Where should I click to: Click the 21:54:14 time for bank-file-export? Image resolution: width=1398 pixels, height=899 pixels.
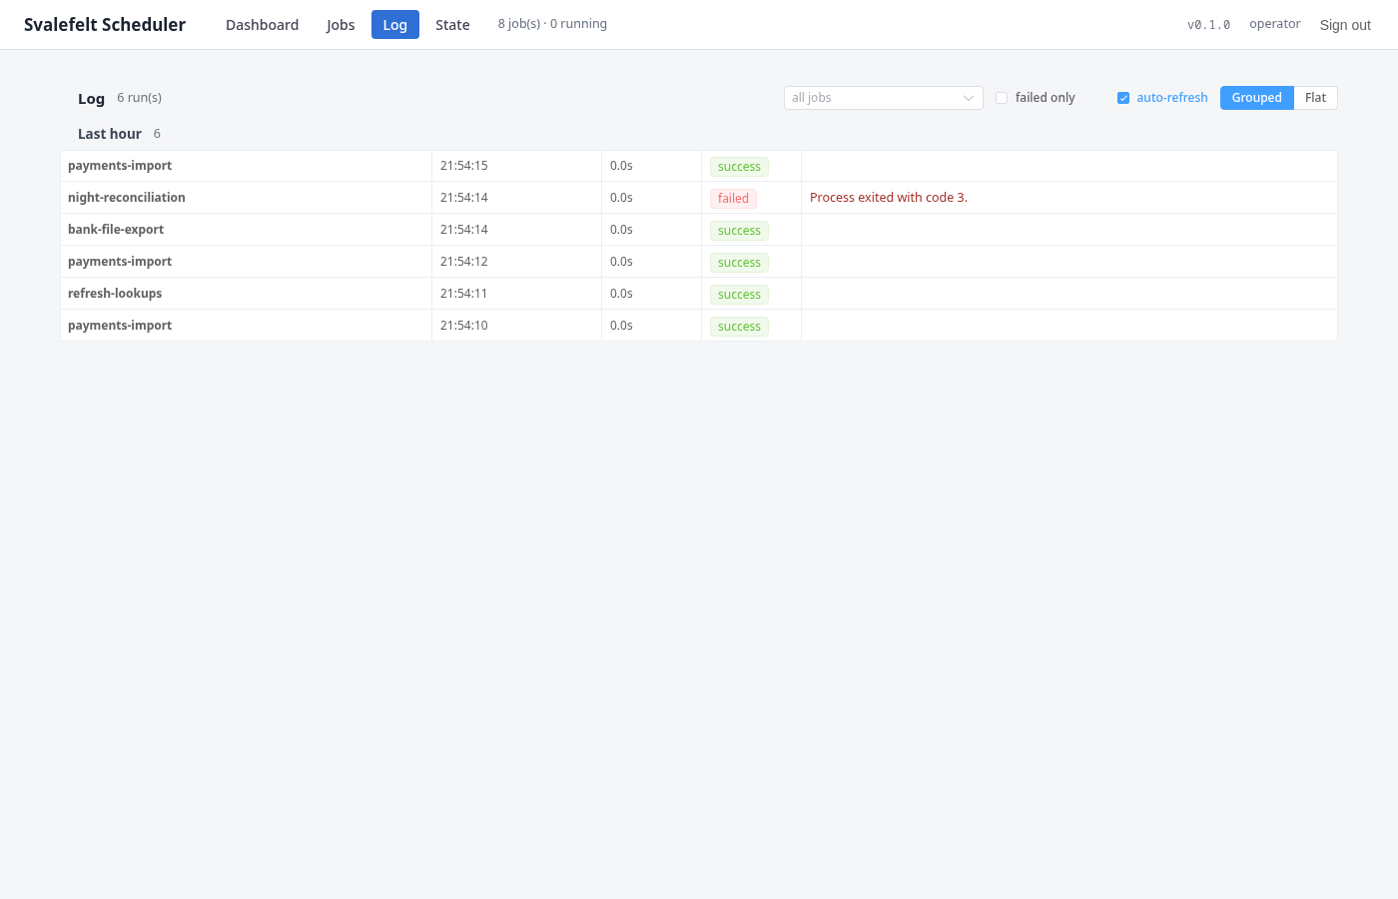[x=464, y=230]
